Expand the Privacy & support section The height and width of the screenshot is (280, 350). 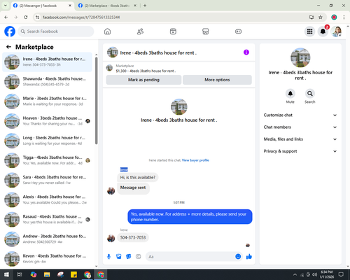(300, 151)
